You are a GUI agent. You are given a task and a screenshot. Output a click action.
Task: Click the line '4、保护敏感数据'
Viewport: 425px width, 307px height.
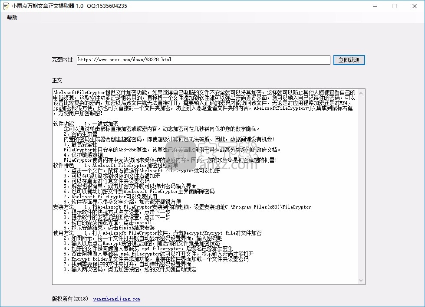click(83, 155)
